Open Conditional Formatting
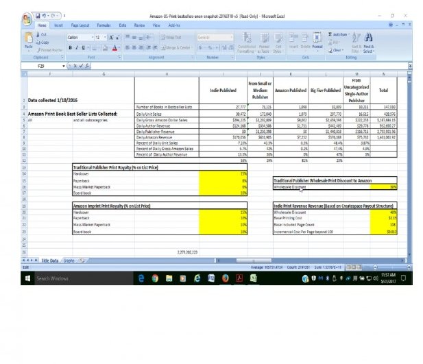This screenshot has height=364, width=423. 246,43
